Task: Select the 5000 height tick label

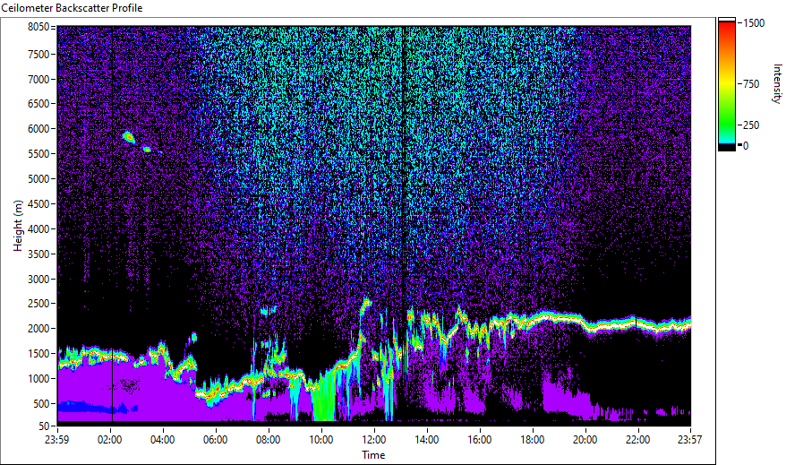Action: [38, 179]
